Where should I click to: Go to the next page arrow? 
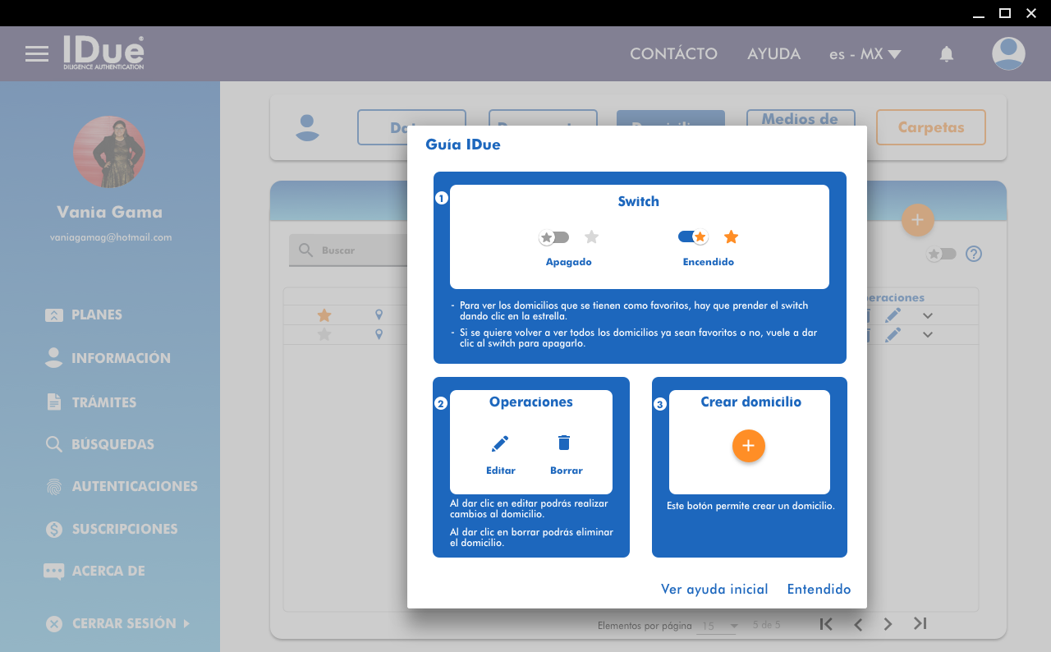(888, 624)
